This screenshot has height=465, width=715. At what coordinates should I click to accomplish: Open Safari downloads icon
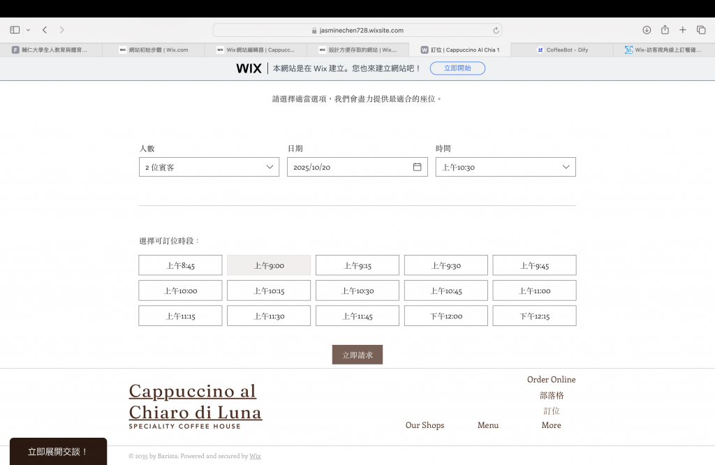[647, 30]
